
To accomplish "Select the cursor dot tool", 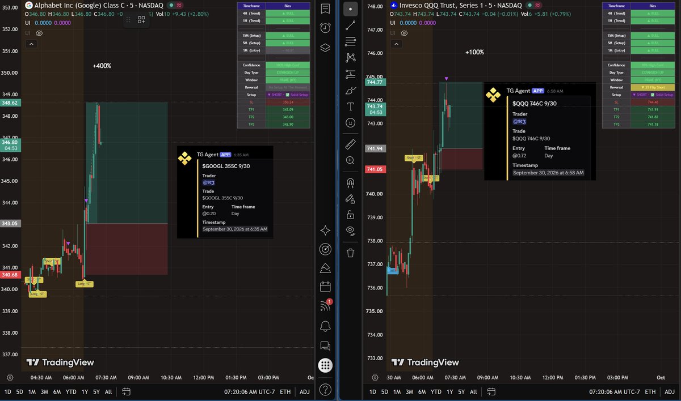I will point(350,8).
